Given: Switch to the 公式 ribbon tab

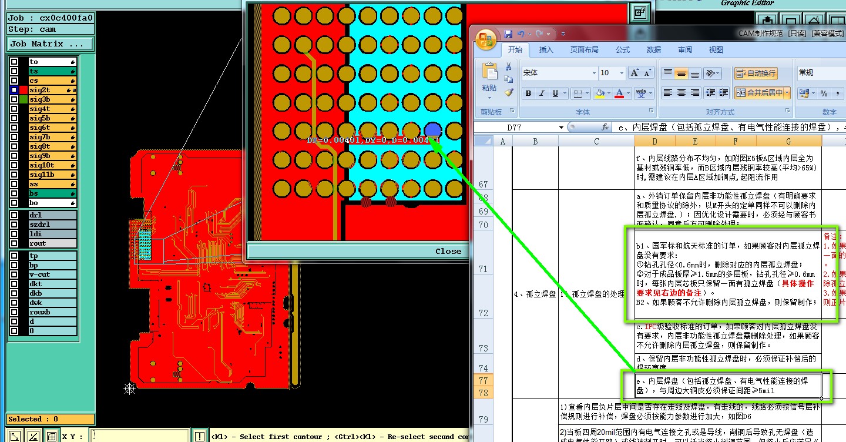Looking at the screenshot, I should [623, 50].
